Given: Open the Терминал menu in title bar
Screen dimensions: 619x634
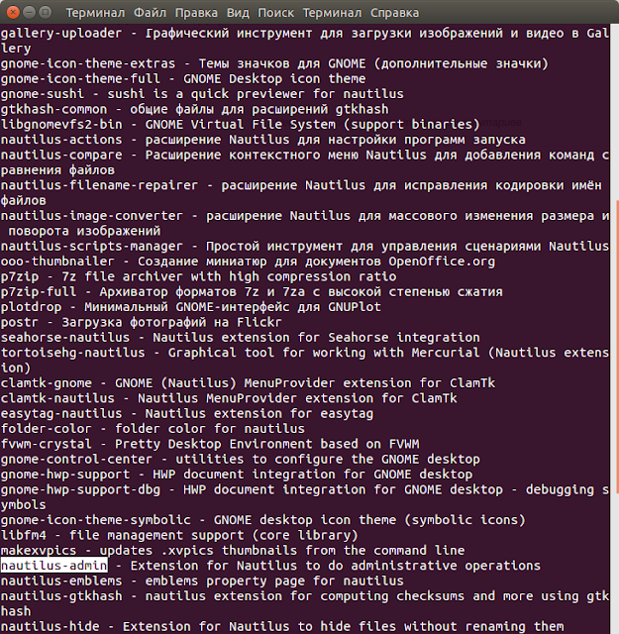Looking at the screenshot, I should pos(95,13).
